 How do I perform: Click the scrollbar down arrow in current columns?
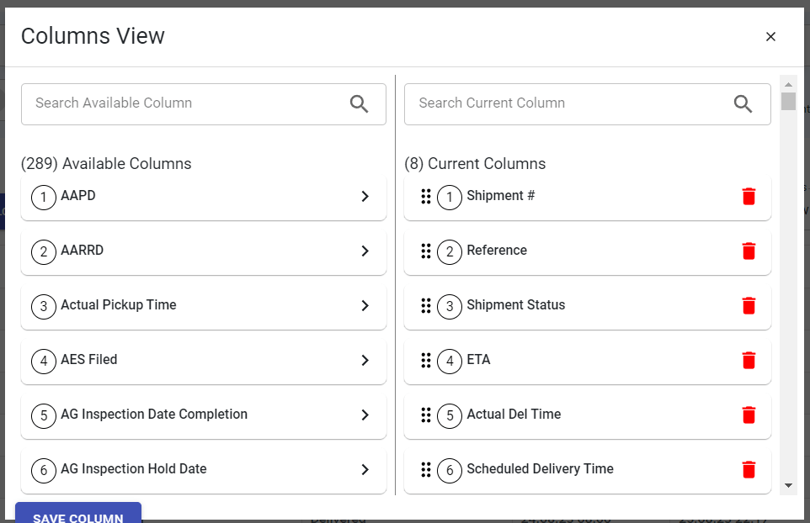click(788, 485)
